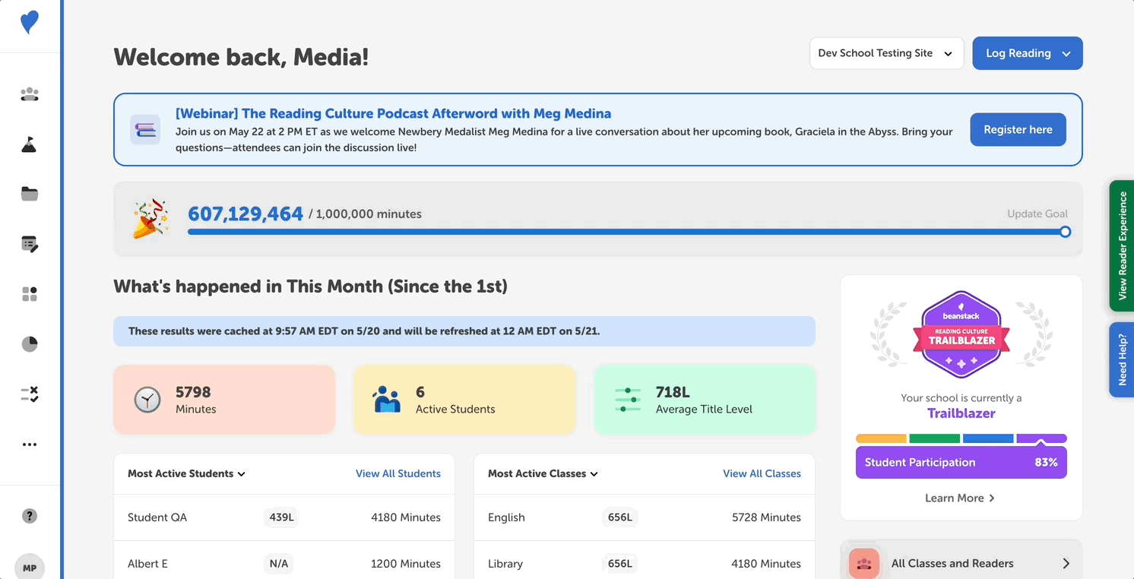Viewport: 1134px width, 579px height.
Task: Open the folder icon in the left sidebar
Action: tap(29, 194)
